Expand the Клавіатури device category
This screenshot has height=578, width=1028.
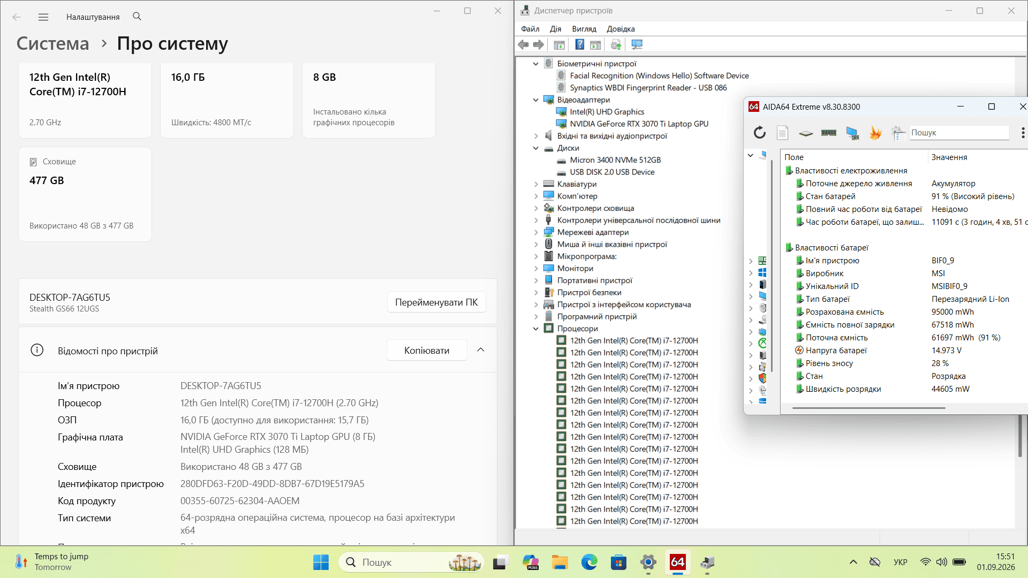coord(536,184)
